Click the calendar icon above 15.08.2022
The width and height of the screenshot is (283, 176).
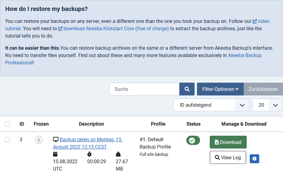[55, 154]
